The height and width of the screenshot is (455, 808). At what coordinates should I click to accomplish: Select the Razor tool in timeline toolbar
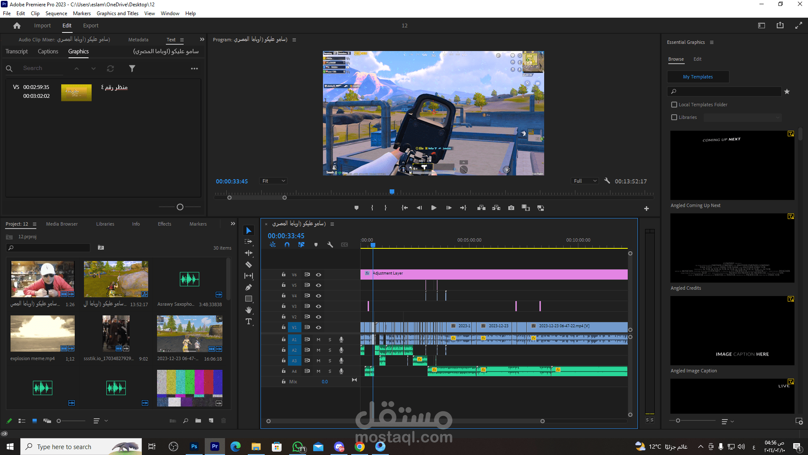(249, 265)
